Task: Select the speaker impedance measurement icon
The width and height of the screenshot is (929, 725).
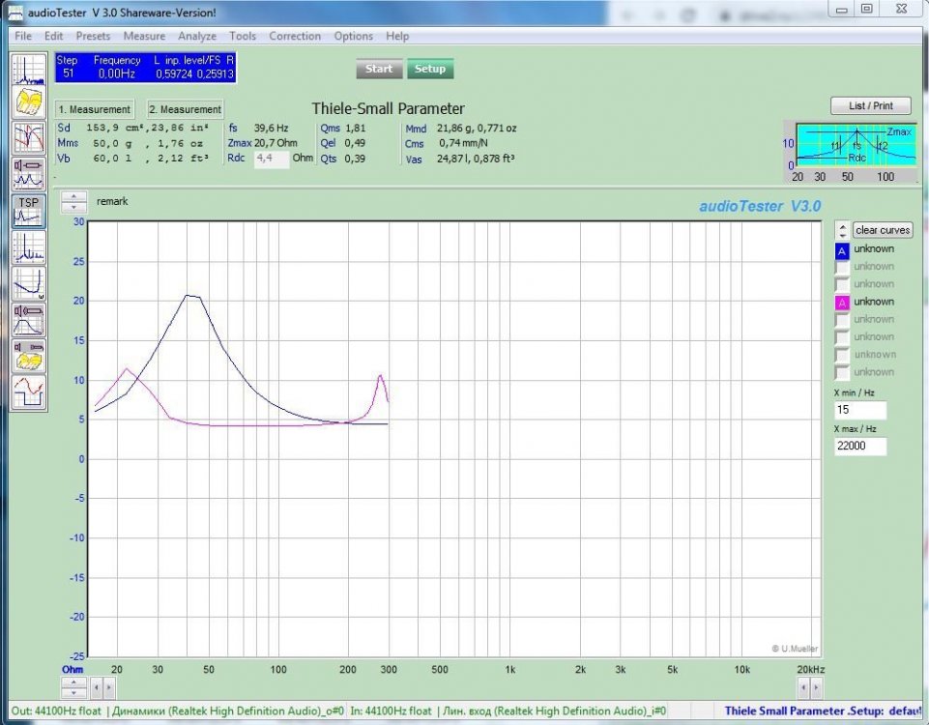Action: [x=28, y=173]
